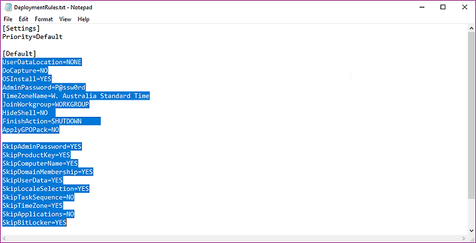Click the HideShell=NO line
This screenshot has height=243, width=476.
point(25,113)
